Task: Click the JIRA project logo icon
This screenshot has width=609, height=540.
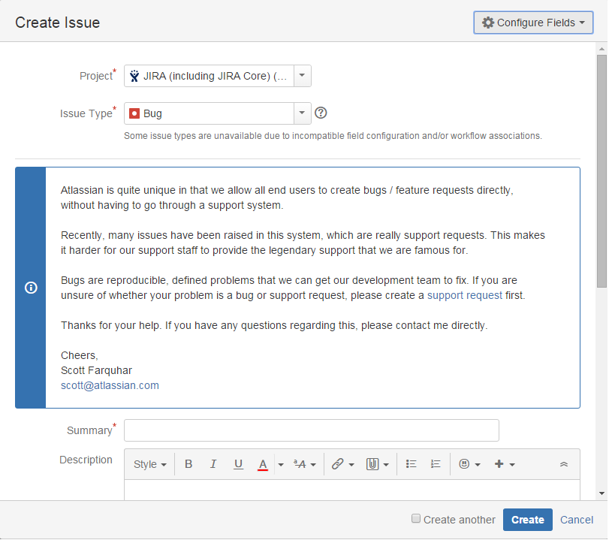Action: tap(134, 76)
